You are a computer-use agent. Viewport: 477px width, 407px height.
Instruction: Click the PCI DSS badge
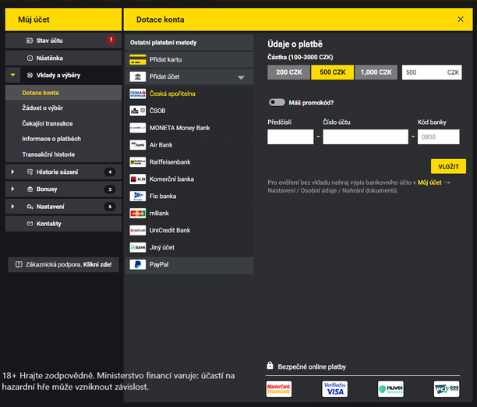[x=447, y=389]
